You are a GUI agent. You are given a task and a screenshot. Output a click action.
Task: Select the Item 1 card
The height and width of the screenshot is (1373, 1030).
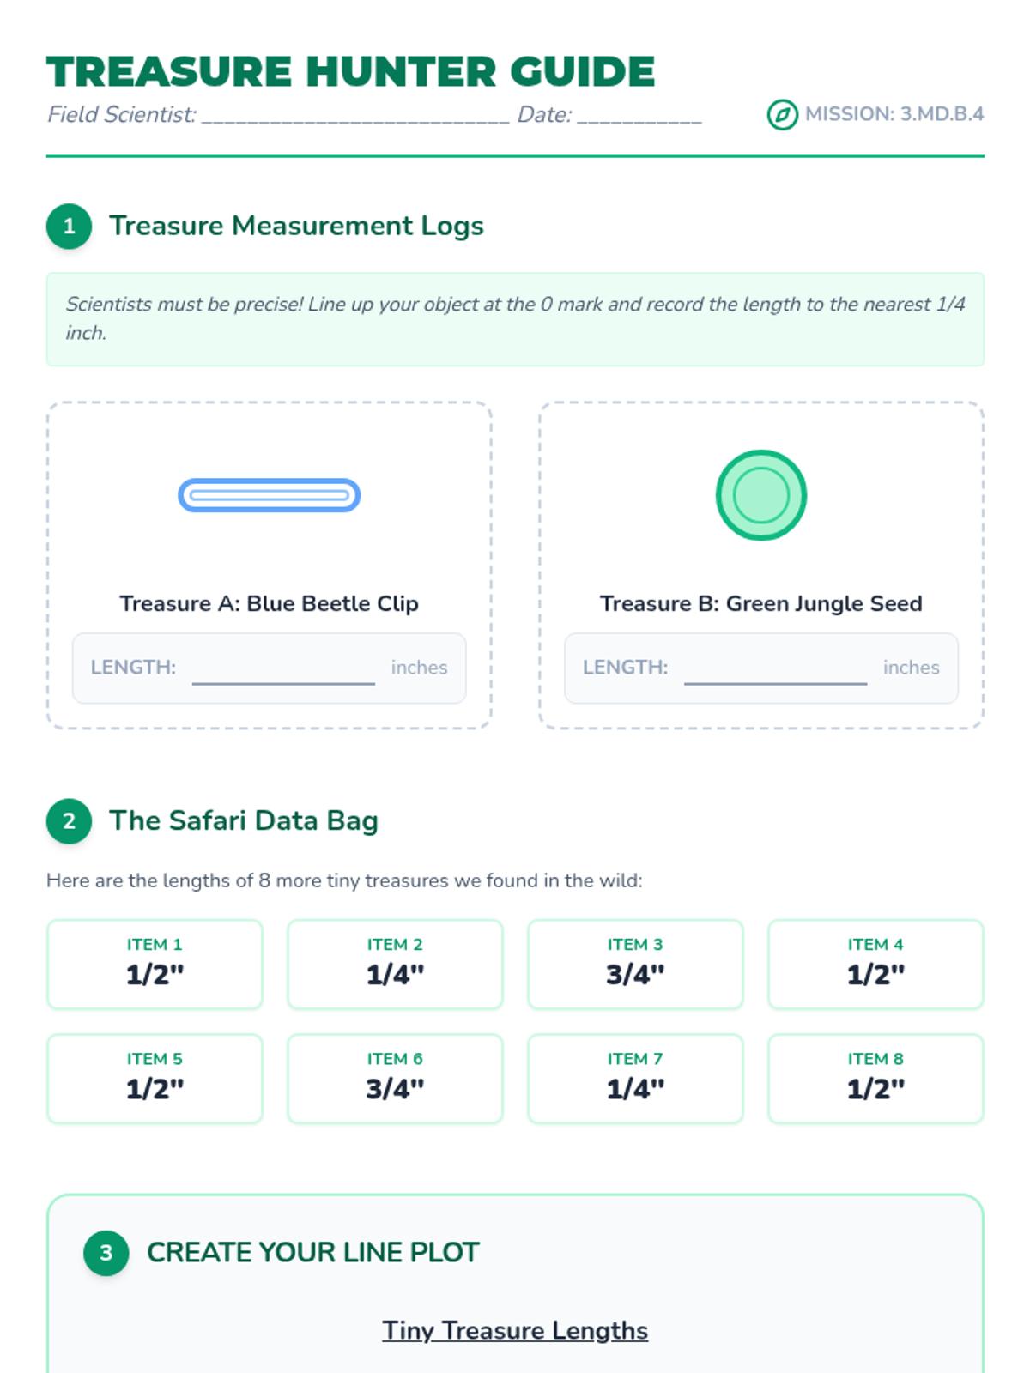click(154, 965)
